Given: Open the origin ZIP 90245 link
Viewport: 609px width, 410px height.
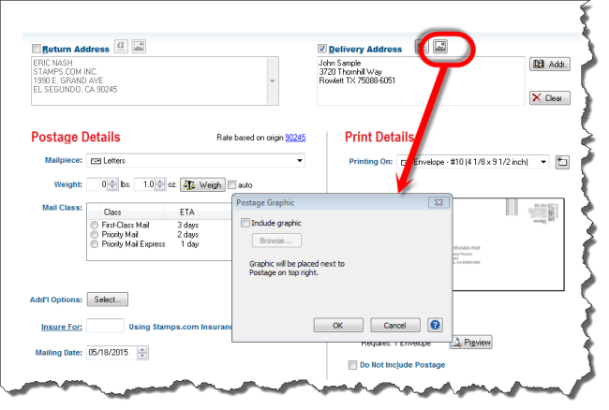Looking at the screenshot, I should pos(295,138).
